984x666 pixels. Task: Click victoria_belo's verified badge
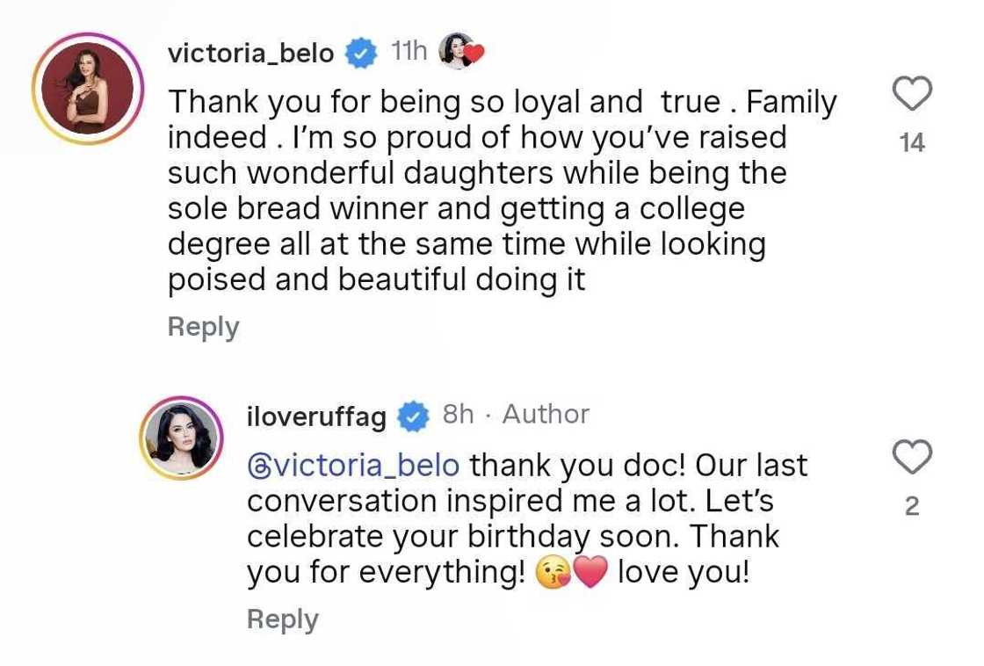[x=360, y=51]
